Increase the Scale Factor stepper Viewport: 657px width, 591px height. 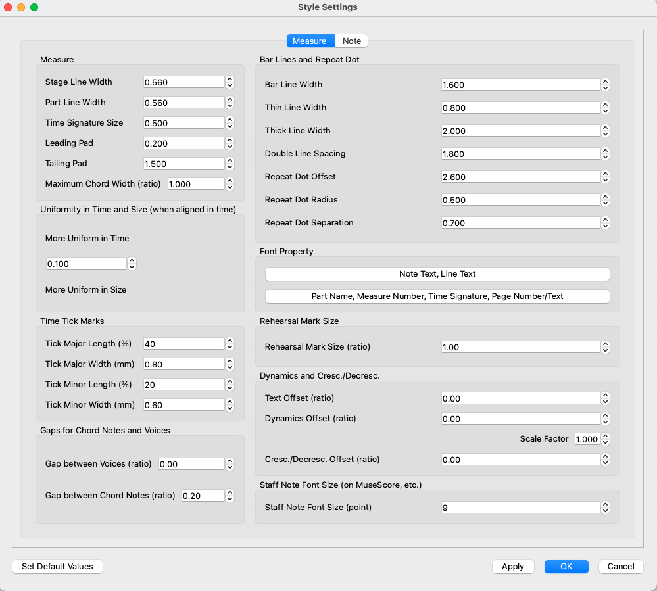(x=605, y=437)
